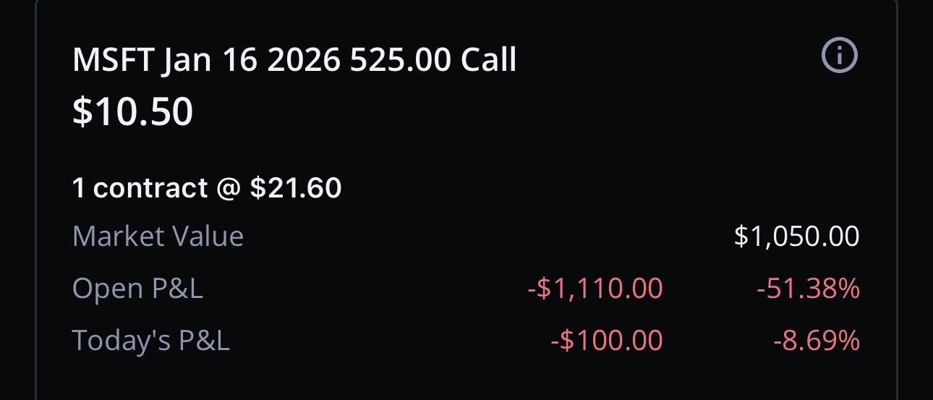Click the 525.00 strike price
This screenshot has height=400, width=933.
click(401, 61)
